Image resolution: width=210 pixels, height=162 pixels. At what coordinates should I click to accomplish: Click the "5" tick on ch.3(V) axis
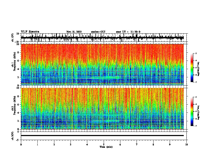click(18, 132)
